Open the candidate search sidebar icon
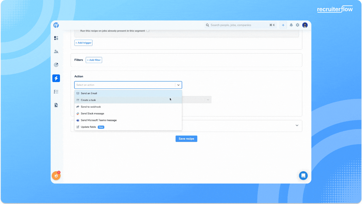The height and width of the screenshot is (204, 362). point(56,52)
